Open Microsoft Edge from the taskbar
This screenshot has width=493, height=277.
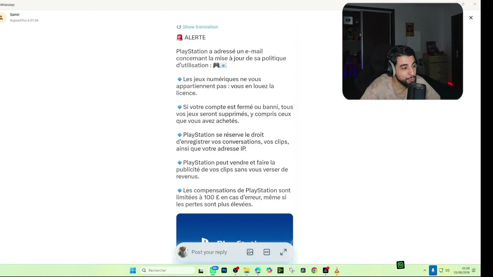click(x=258, y=270)
